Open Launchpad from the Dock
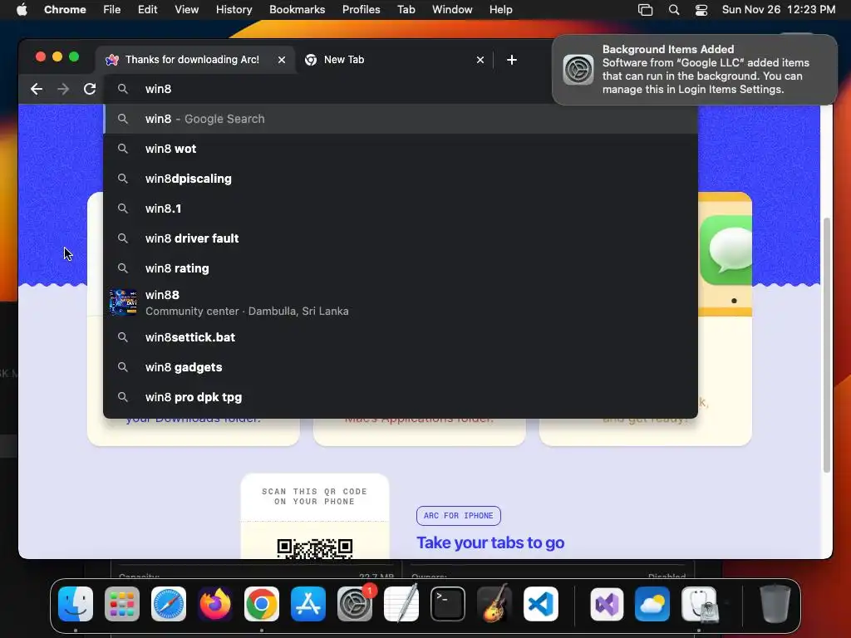This screenshot has height=638, width=851. [122, 604]
